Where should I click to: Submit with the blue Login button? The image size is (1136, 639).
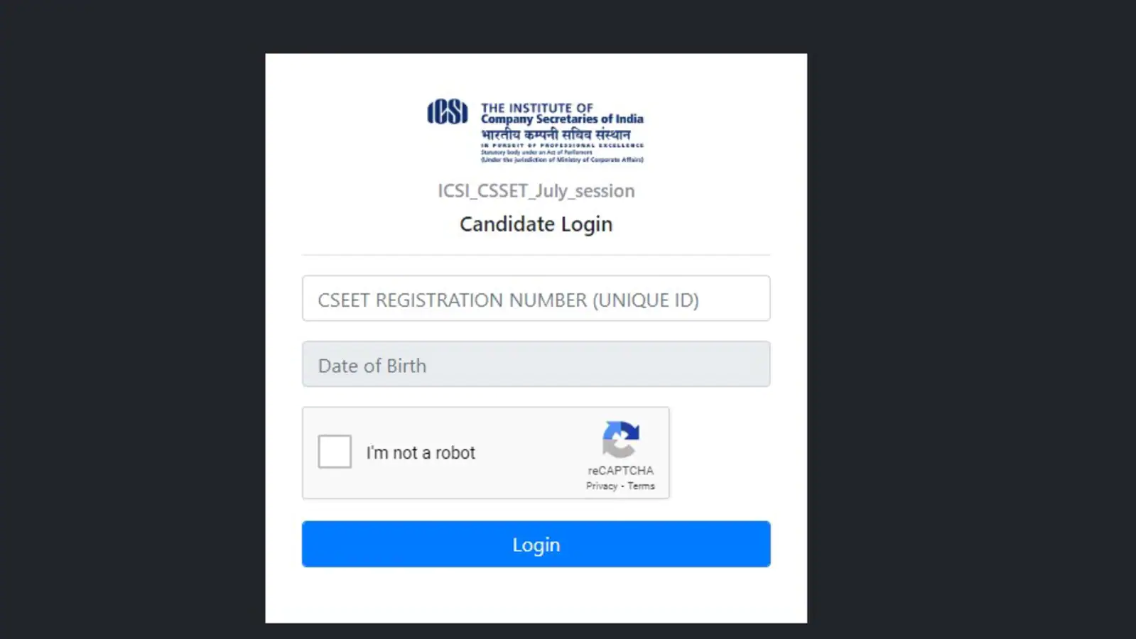[536, 544]
